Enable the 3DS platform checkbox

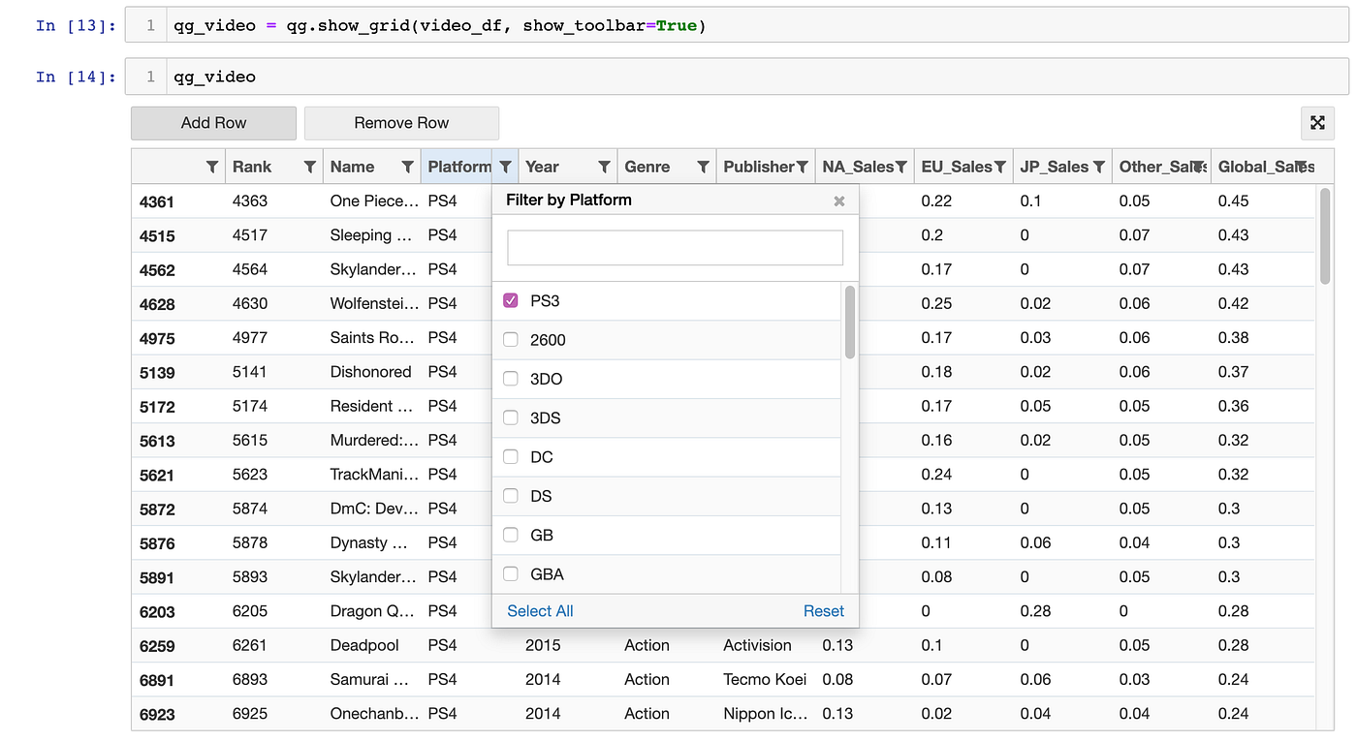(510, 417)
